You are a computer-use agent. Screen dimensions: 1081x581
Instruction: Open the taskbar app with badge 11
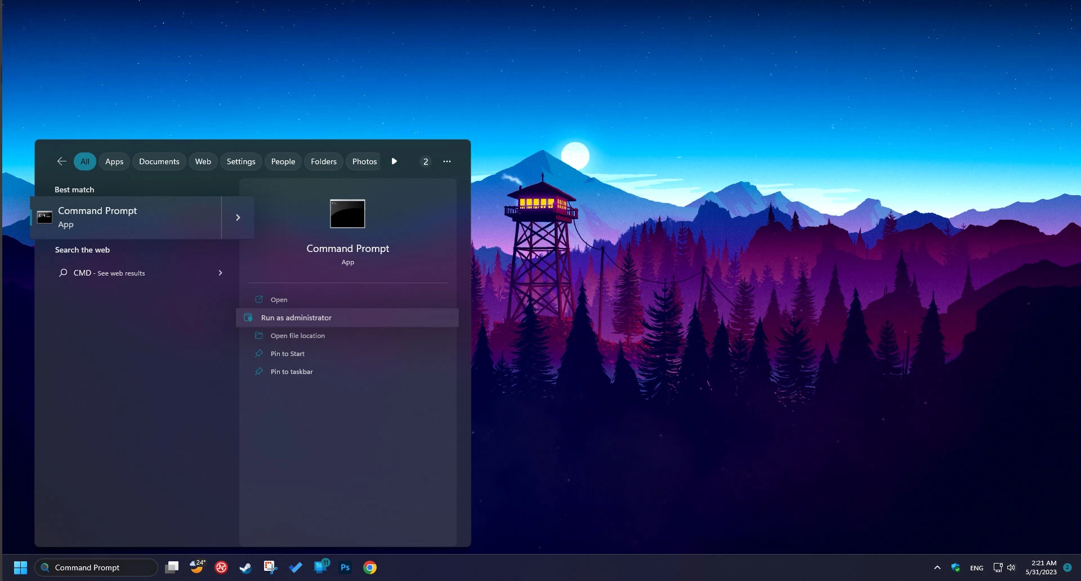321,567
